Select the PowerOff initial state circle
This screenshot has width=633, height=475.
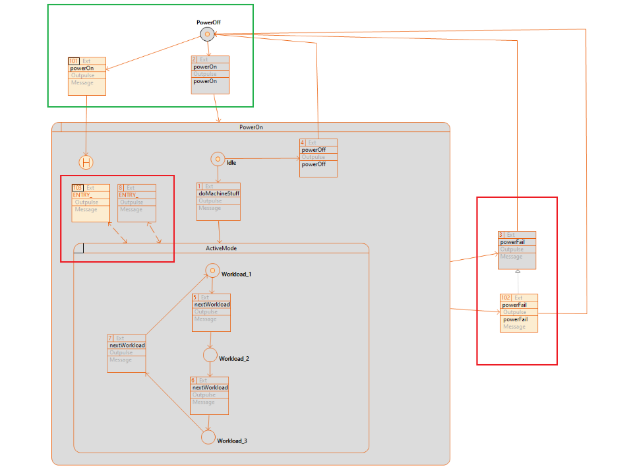pos(207,34)
